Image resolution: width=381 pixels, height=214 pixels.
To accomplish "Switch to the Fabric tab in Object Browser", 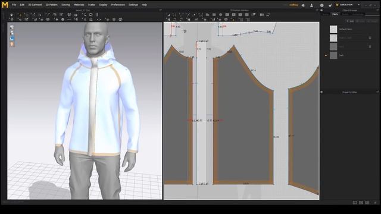I will [x=335, y=14].
